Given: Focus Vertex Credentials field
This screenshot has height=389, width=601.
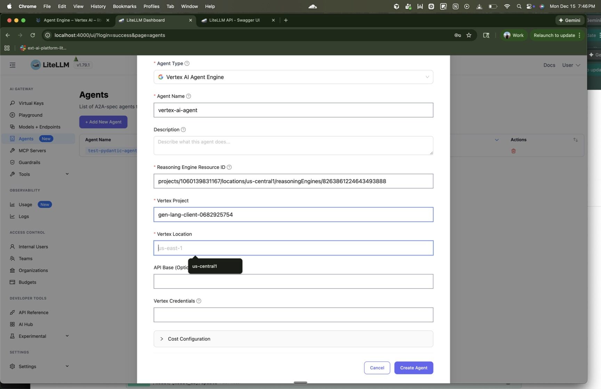Looking at the screenshot, I should click(293, 315).
